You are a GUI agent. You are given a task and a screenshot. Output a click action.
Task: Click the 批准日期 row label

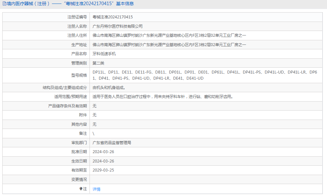tap(79, 152)
